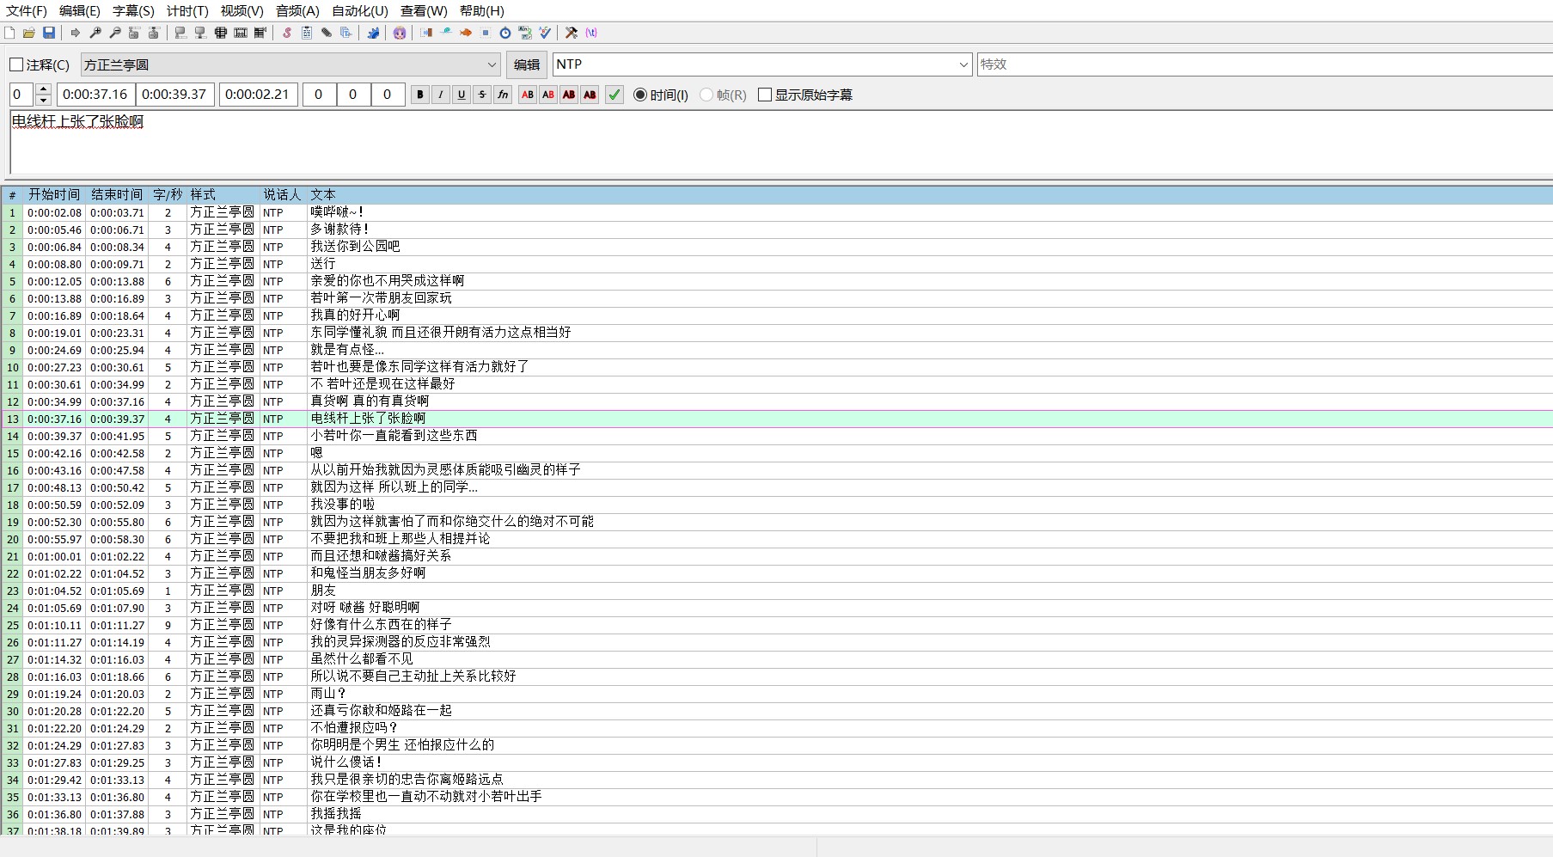Shift subtitles to current frame

click(260, 33)
